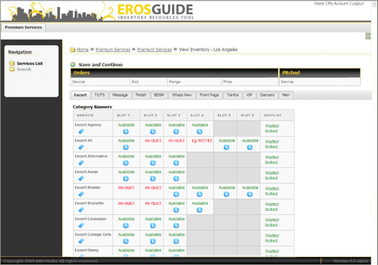Click the tag icon under Escort Blonde
Viewport: 378px width, 265px height.
[x=81, y=194]
